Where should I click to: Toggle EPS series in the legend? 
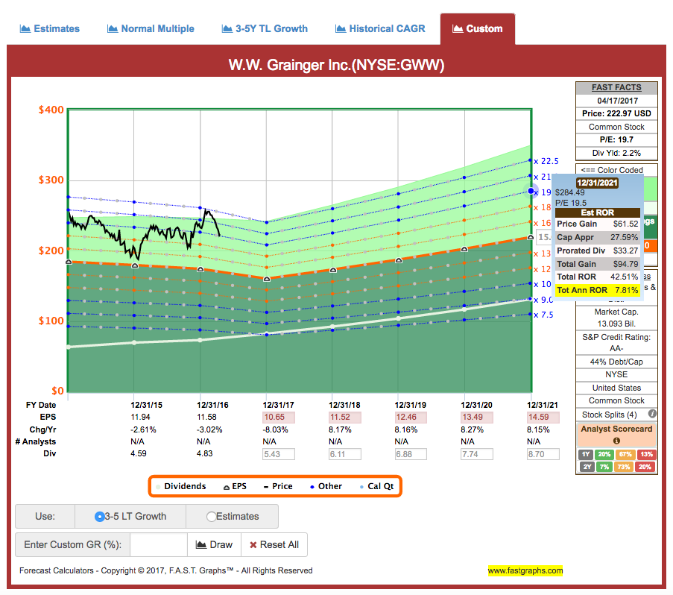[235, 486]
